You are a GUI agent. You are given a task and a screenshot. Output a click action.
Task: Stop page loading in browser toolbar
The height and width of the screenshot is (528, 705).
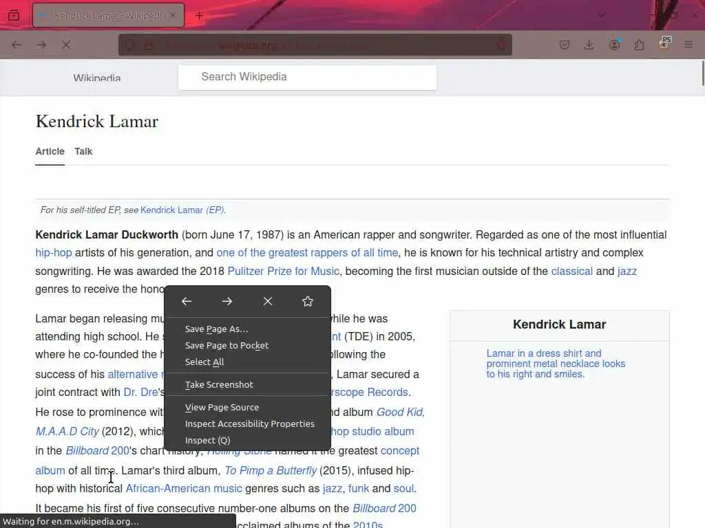(66, 45)
